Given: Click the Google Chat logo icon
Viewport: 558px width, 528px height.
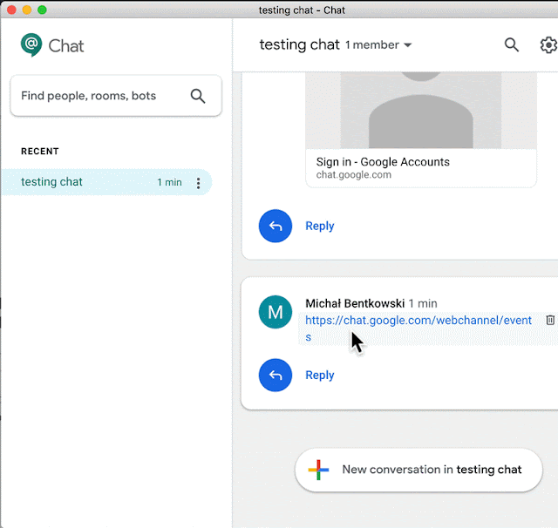Looking at the screenshot, I should click(x=31, y=44).
